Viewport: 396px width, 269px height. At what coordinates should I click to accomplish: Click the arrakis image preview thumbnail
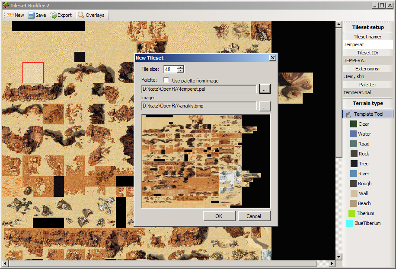click(x=206, y=161)
